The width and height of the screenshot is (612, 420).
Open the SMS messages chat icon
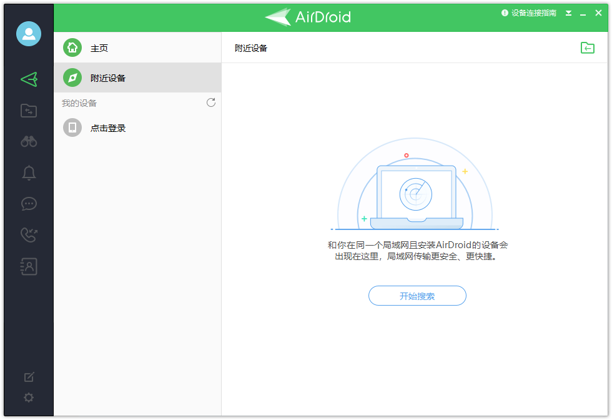tap(29, 204)
